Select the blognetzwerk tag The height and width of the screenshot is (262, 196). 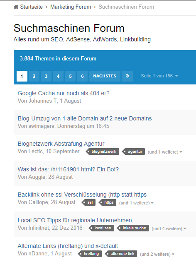pos(103,151)
